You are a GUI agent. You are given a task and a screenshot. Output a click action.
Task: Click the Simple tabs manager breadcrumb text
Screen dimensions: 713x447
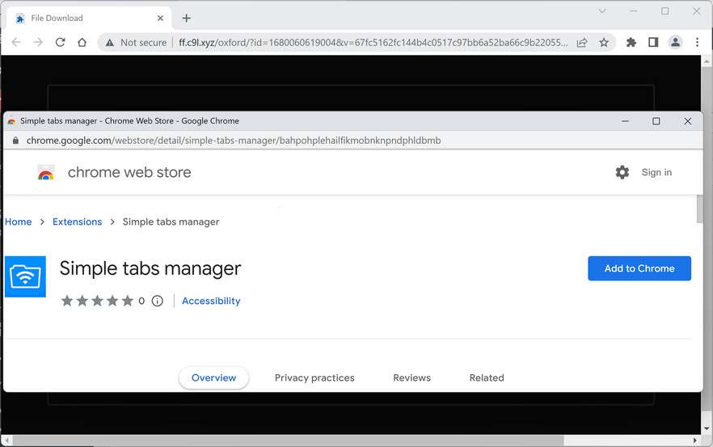[171, 222]
